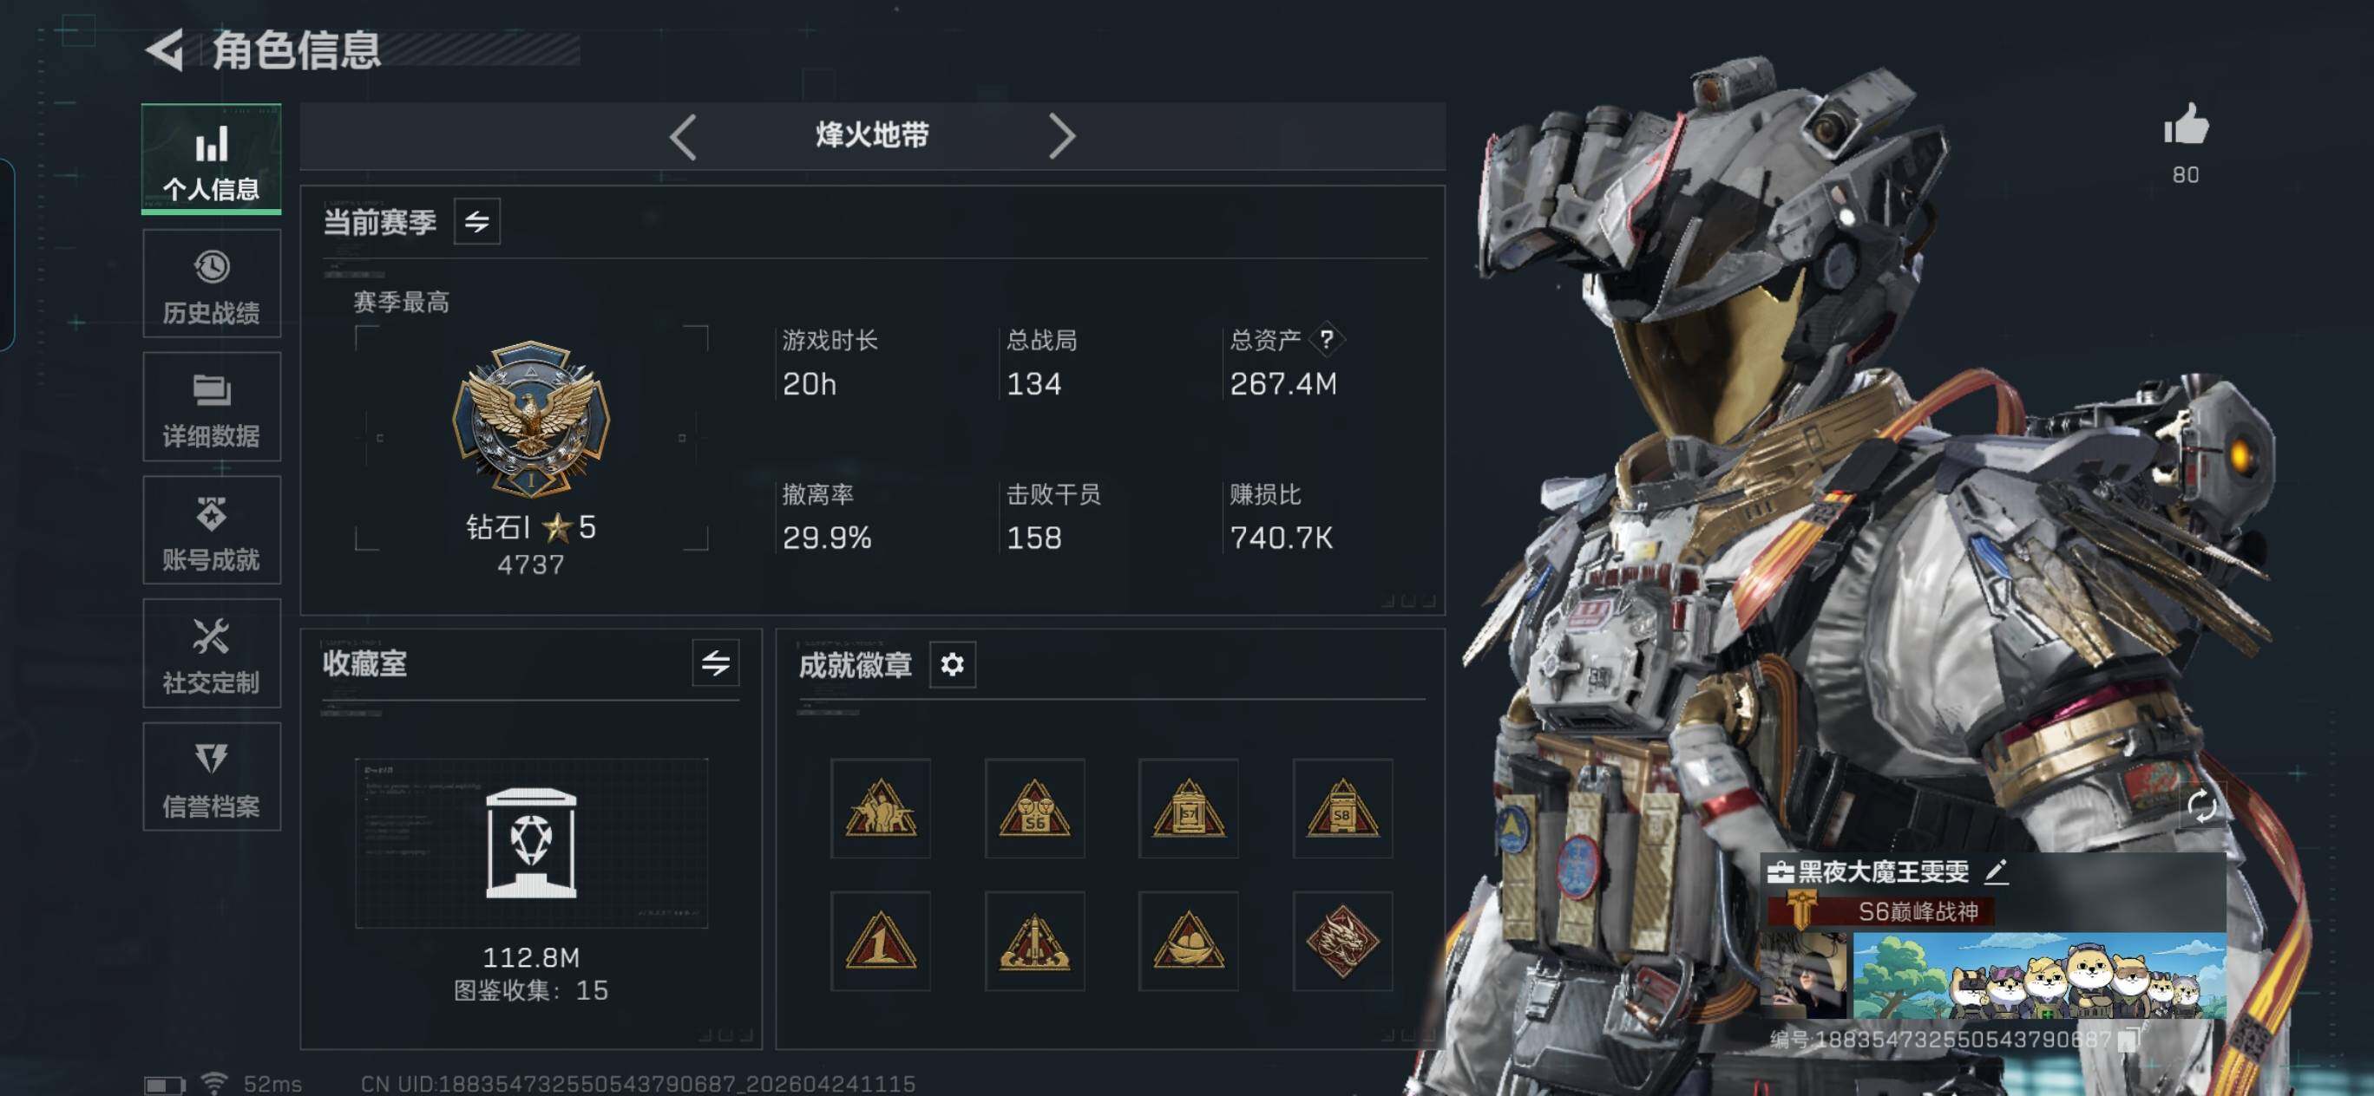2374x1096 pixels.
Task: Toggle season view beside 当前赛季
Action: tap(477, 222)
